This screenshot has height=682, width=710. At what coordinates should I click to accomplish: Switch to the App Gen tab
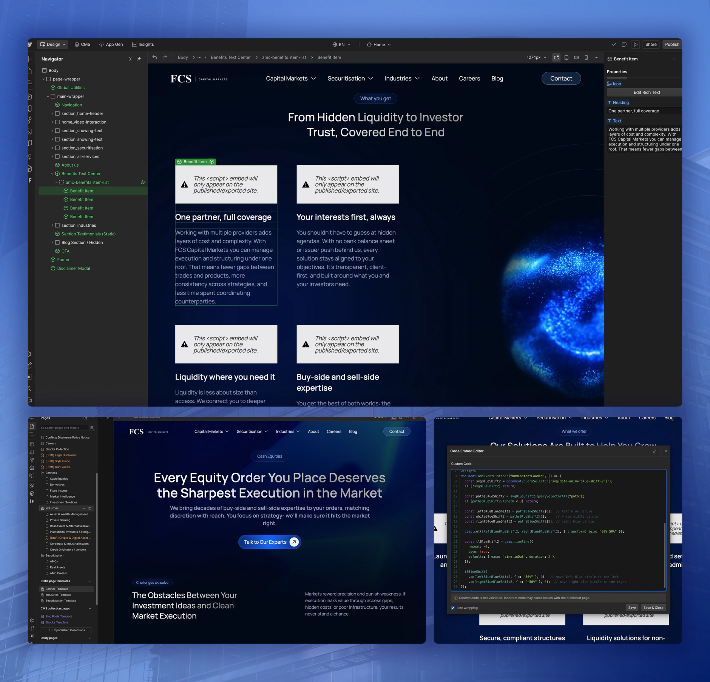(x=111, y=45)
